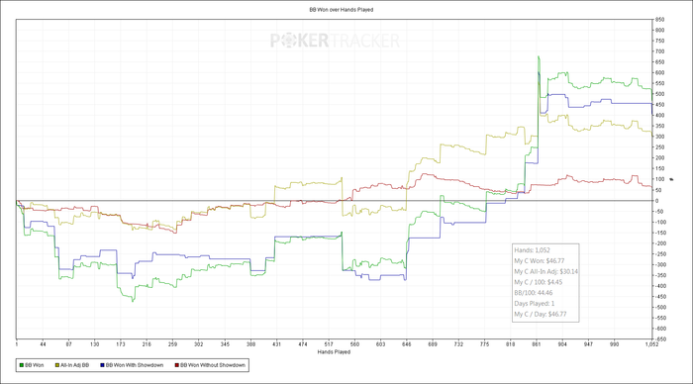The image size is (693, 384).
Task: Click x-axis tick label 474
Action: click(303, 343)
